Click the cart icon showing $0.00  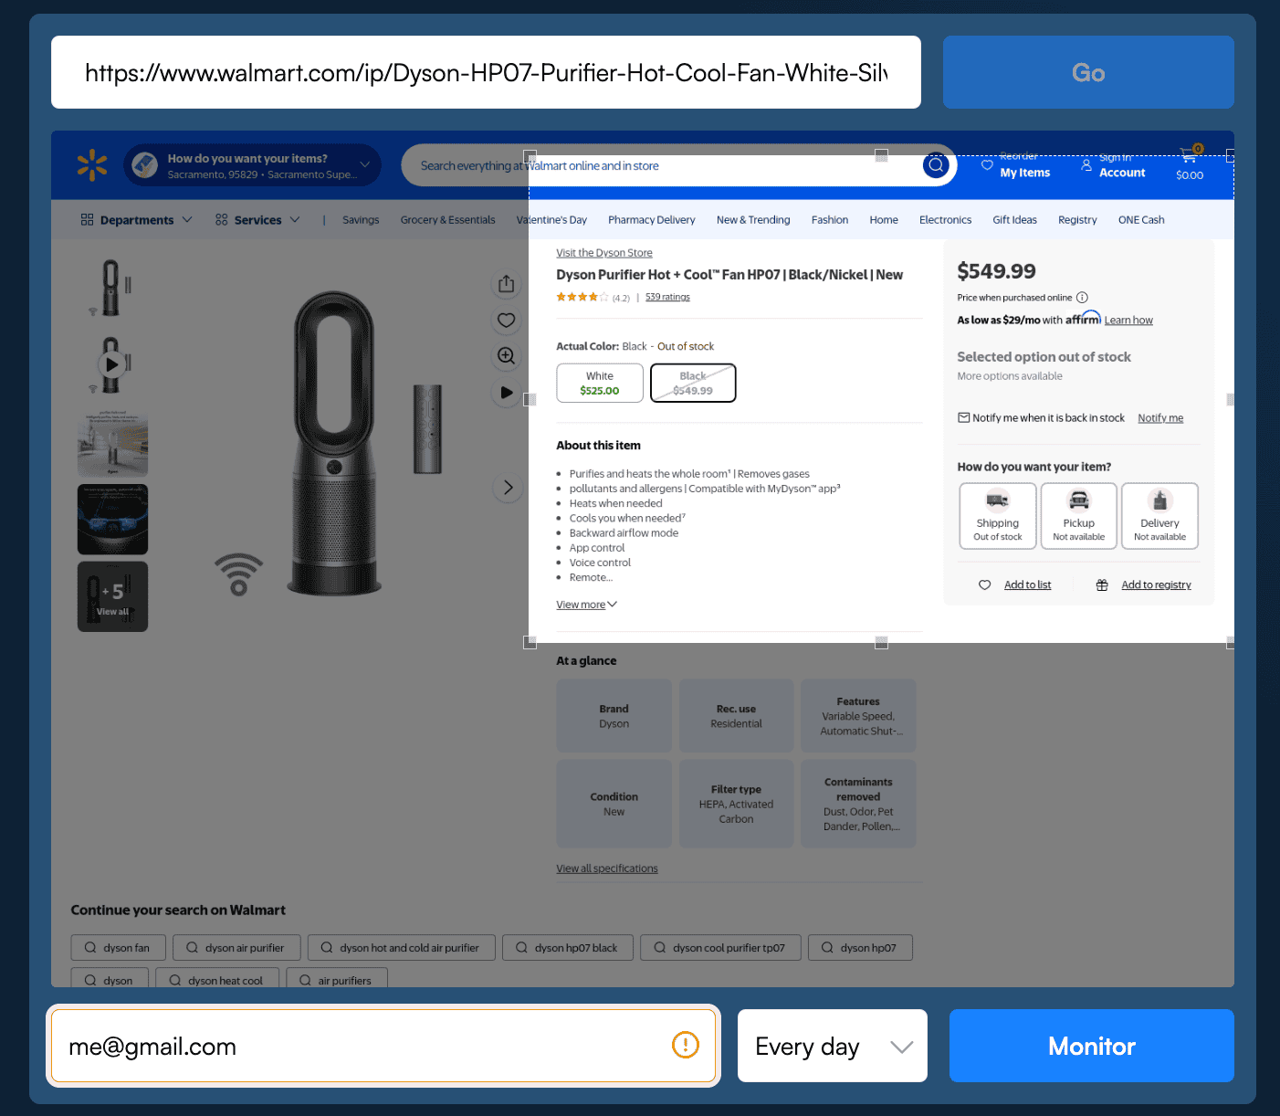[x=1190, y=164]
